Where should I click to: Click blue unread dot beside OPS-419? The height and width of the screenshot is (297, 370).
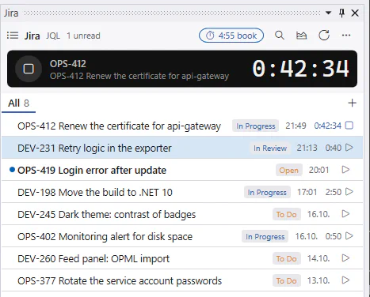pyautogui.click(x=12, y=170)
